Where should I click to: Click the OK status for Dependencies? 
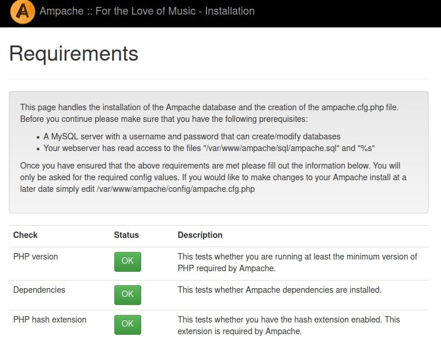tap(127, 295)
